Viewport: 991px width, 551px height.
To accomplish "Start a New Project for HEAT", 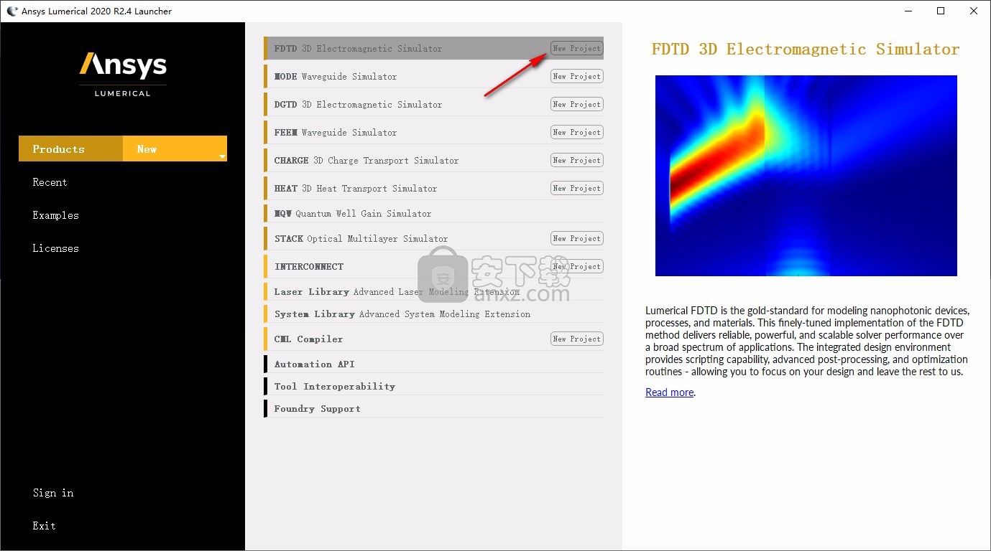I will (576, 188).
